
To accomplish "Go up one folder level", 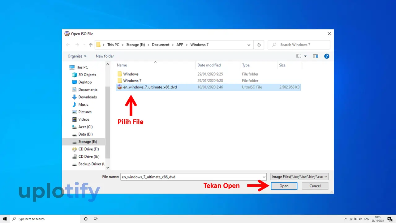I will [x=91, y=45].
